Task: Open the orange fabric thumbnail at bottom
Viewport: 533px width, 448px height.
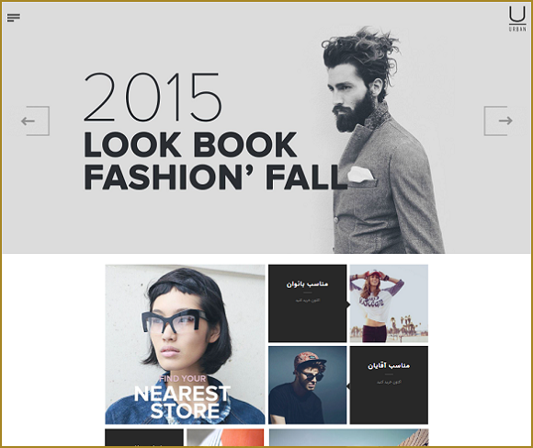Action: pyautogui.click(x=225, y=438)
